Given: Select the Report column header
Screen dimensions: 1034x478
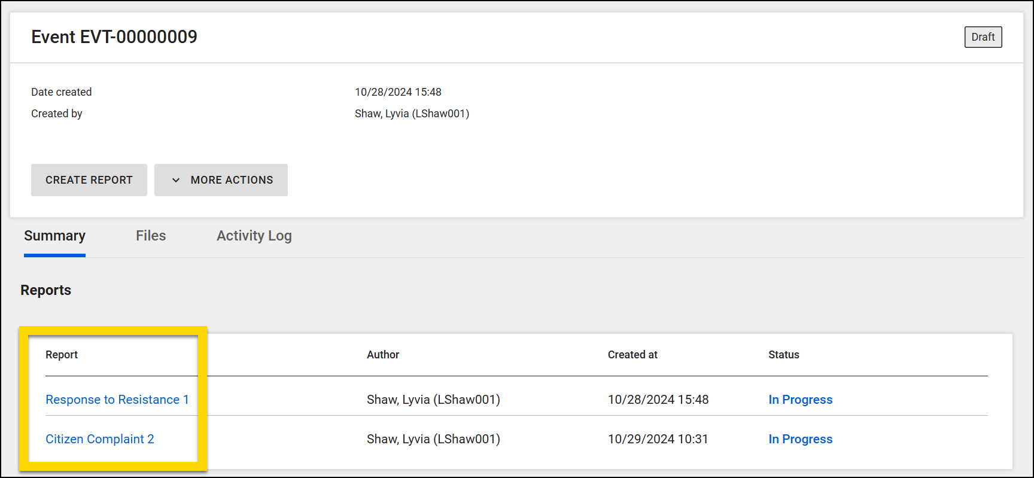Looking at the screenshot, I should click(x=62, y=354).
